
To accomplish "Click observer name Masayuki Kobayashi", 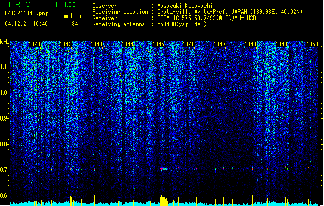I will coord(185,6).
